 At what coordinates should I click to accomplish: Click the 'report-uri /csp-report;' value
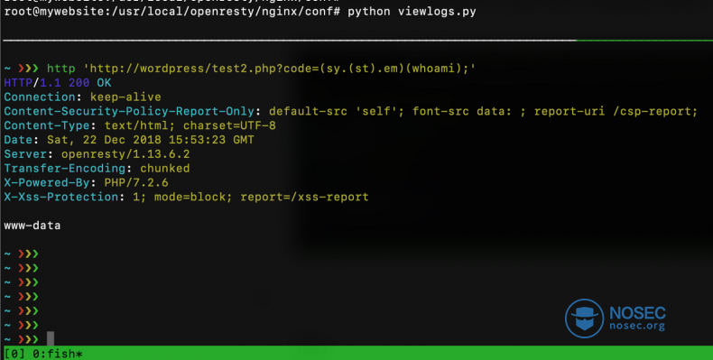coord(616,111)
